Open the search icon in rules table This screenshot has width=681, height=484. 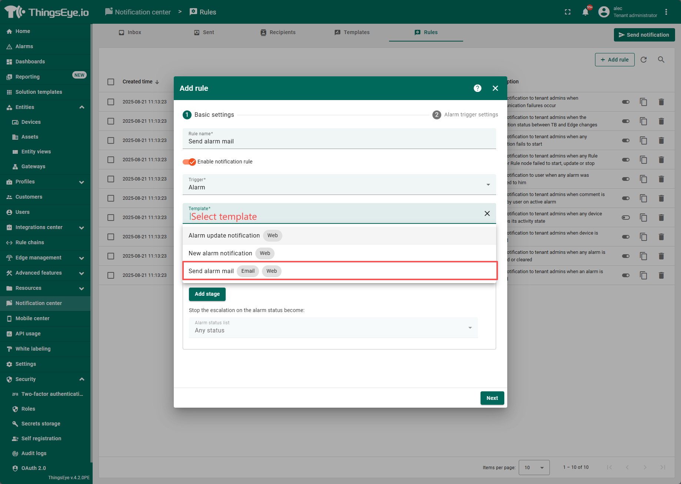(x=661, y=60)
